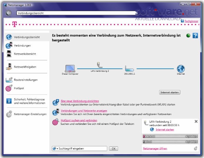This screenshot has height=158, width=204.
Task: Click the Netzwerkfreigaben hand icon
Action: (x=9, y=67)
